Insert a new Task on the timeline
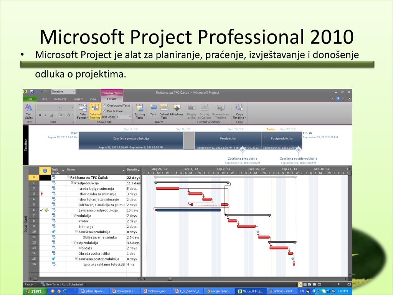This screenshot has height=295, width=393. pos(153,110)
